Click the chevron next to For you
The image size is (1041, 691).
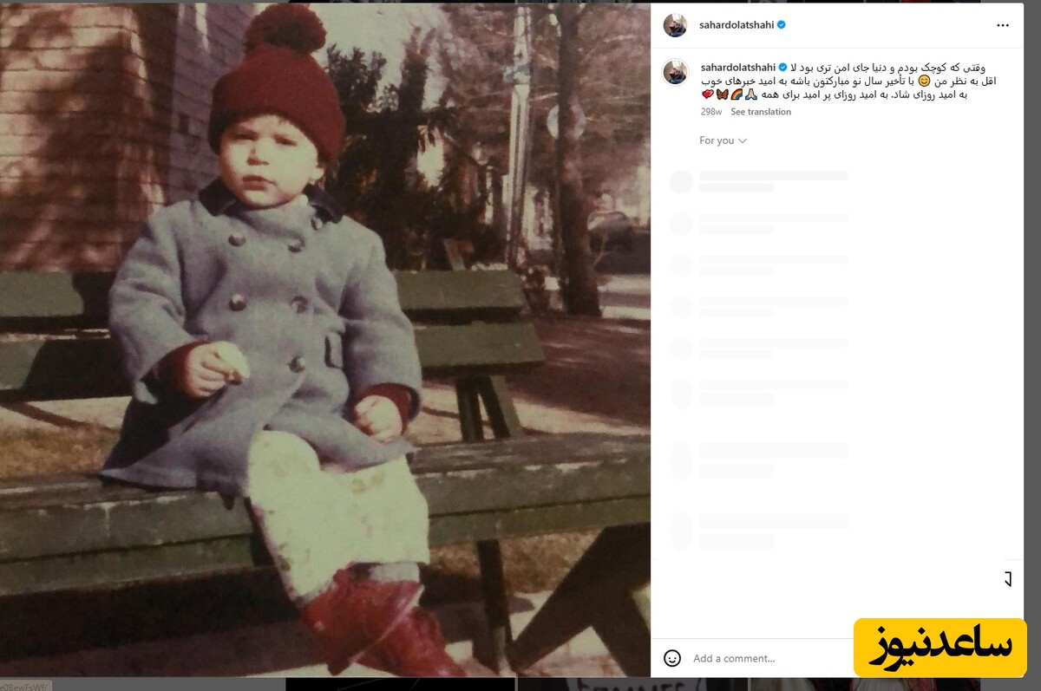point(743,140)
